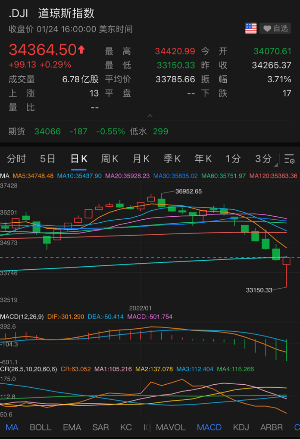Enable the EMA main indicator
Viewport: 300px width, 439px height.
(72, 427)
